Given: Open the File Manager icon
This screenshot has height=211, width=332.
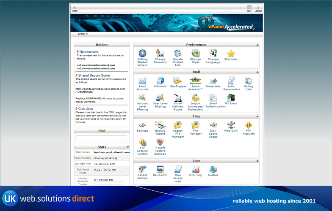Looking at the screenshot, I should 195,125.
